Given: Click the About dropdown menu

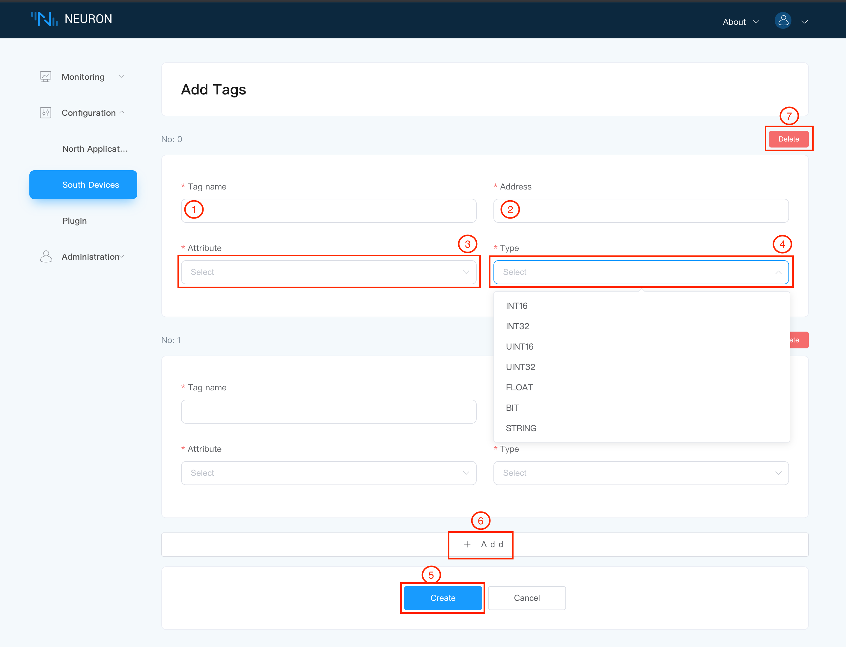Looking at the screenshot, I should coord(741,21).
